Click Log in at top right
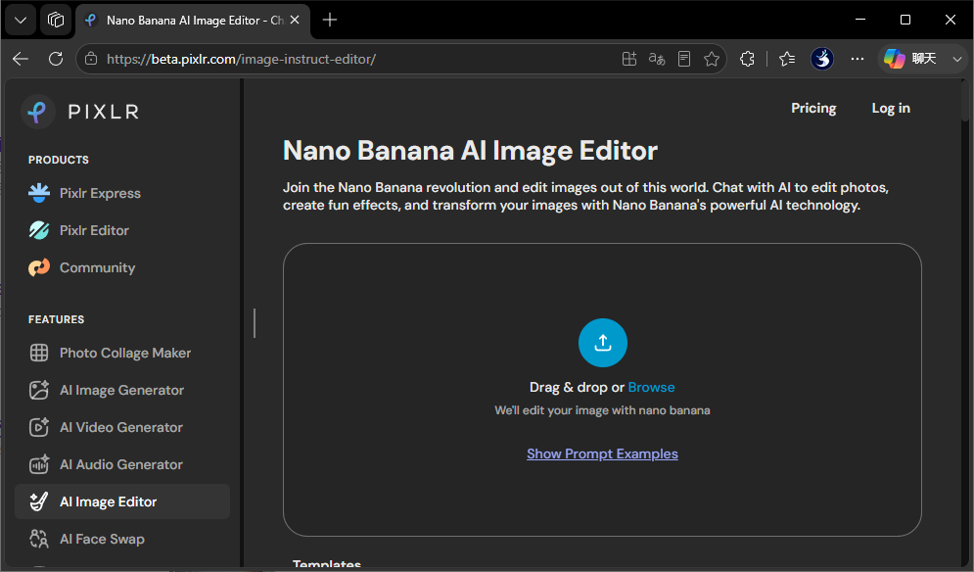 [891, 108]
